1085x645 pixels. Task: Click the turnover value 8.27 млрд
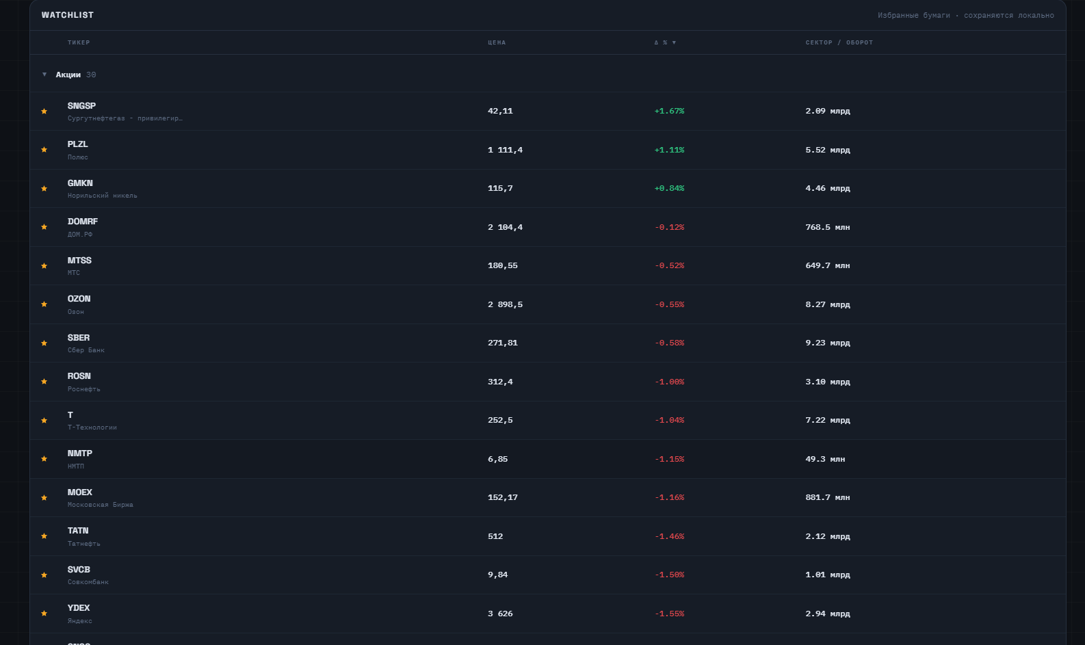point(828,304)
